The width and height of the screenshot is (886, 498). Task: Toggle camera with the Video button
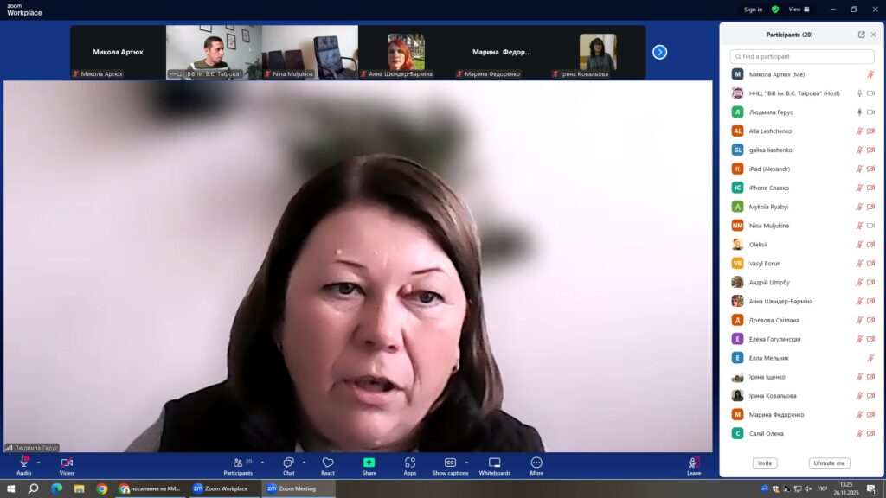coord(67,463)
